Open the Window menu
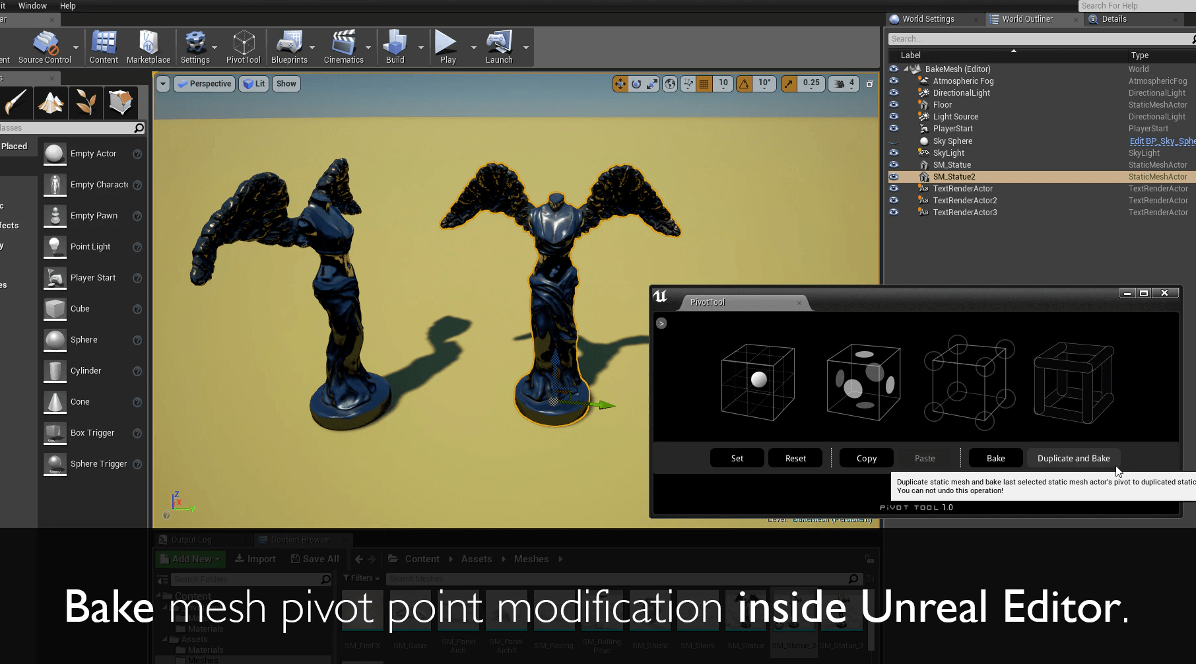This screenshot has width=1196, height=664. pos(32,5)
